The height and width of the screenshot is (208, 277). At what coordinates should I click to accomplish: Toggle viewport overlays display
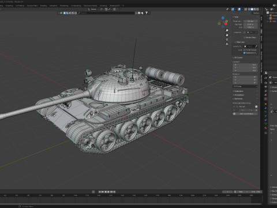239,9
